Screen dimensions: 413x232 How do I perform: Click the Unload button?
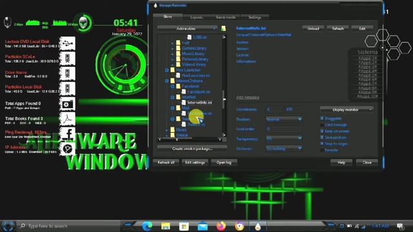(313, 28)
